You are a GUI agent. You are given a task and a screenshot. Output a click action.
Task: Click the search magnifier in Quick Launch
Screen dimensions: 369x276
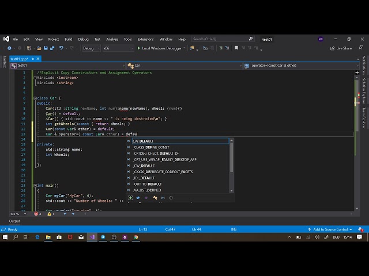tap(251, 39)
